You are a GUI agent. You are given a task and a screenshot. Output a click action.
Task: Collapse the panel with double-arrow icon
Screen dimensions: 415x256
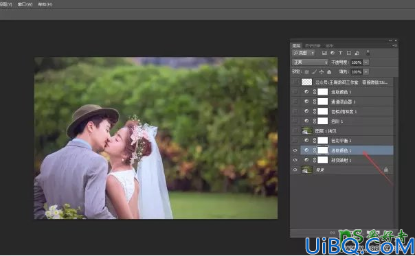point(390,40)
